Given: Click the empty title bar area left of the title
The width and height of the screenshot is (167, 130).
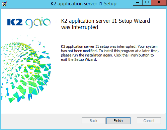Looking at the screenshot, I should 28,4.
